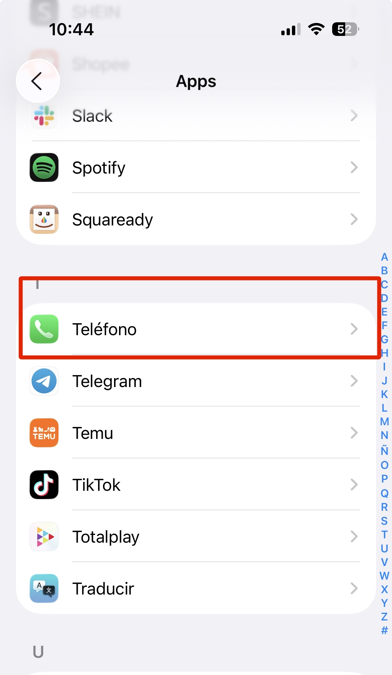Jump to letter M in alphabet index

(384, 422)
